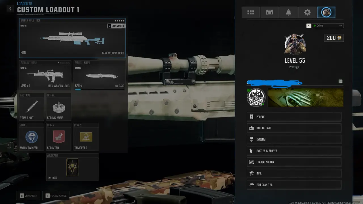This screenshot has width=363, height=204.
Task: Open the settings gear icon
Action: click(x=307, y=12)
